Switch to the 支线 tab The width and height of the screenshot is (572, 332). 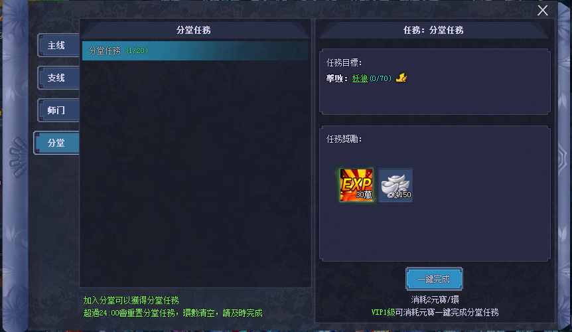(58, 78)
